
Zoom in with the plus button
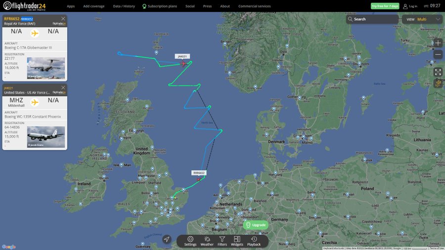[x=438, y=43]
